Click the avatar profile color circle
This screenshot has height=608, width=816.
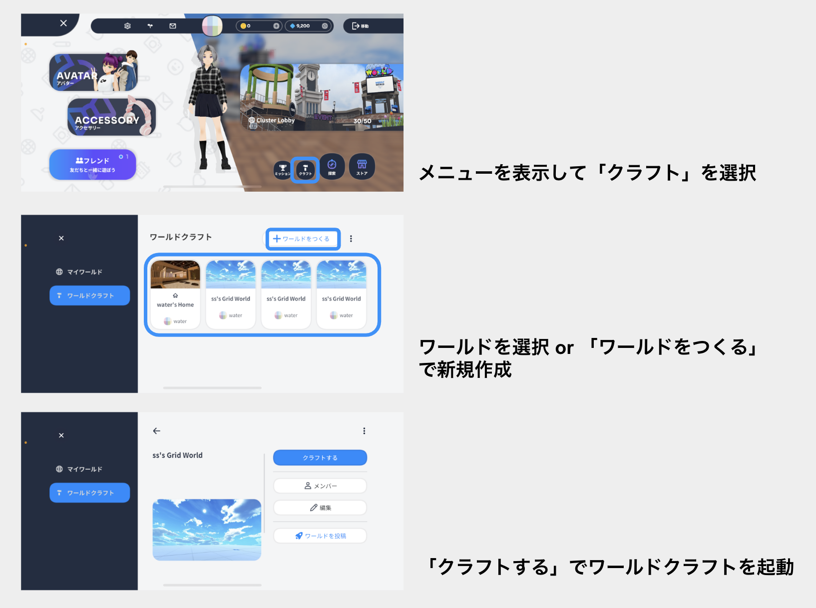(x=212, y=26)
